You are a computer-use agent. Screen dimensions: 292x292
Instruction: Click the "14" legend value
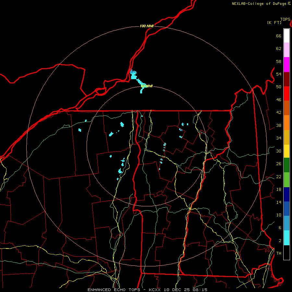tap(279, 202)
